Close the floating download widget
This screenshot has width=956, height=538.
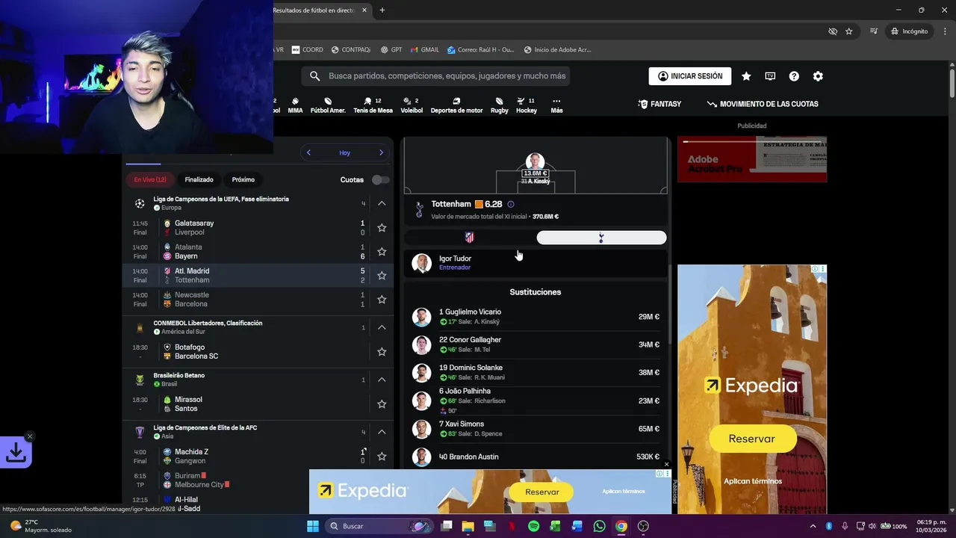(x=30, y=436)
